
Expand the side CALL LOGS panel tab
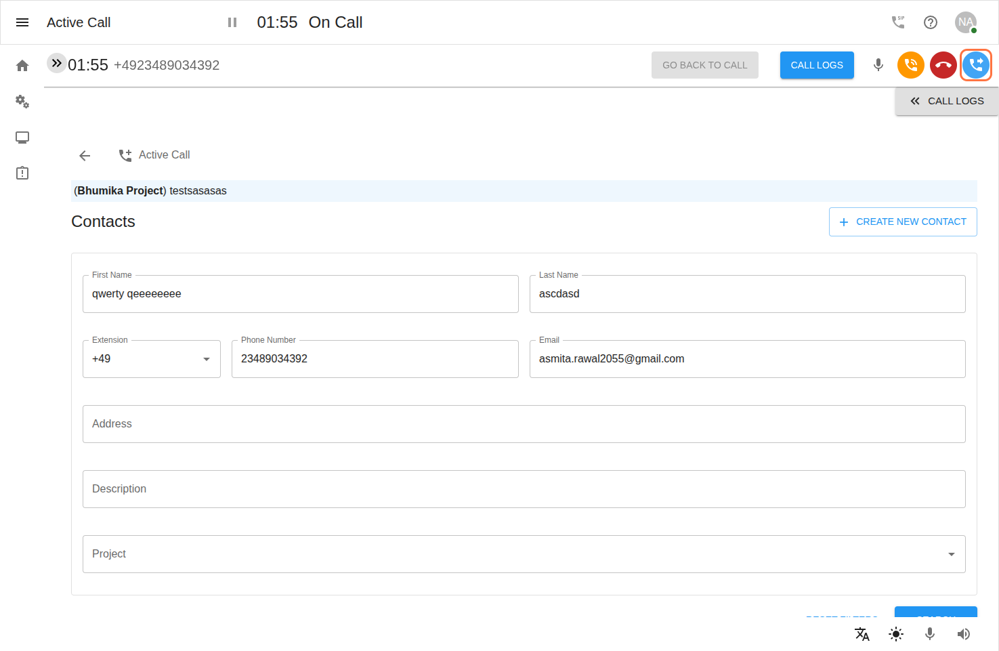click(947, 101)
